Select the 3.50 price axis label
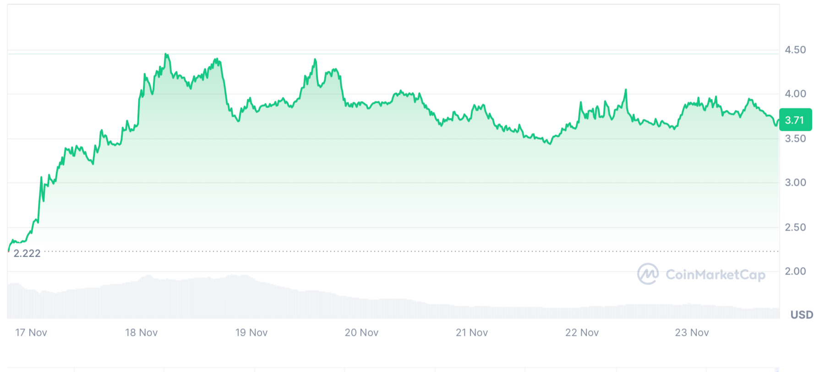Screen dimensions: 835x372 coord(795,139)
